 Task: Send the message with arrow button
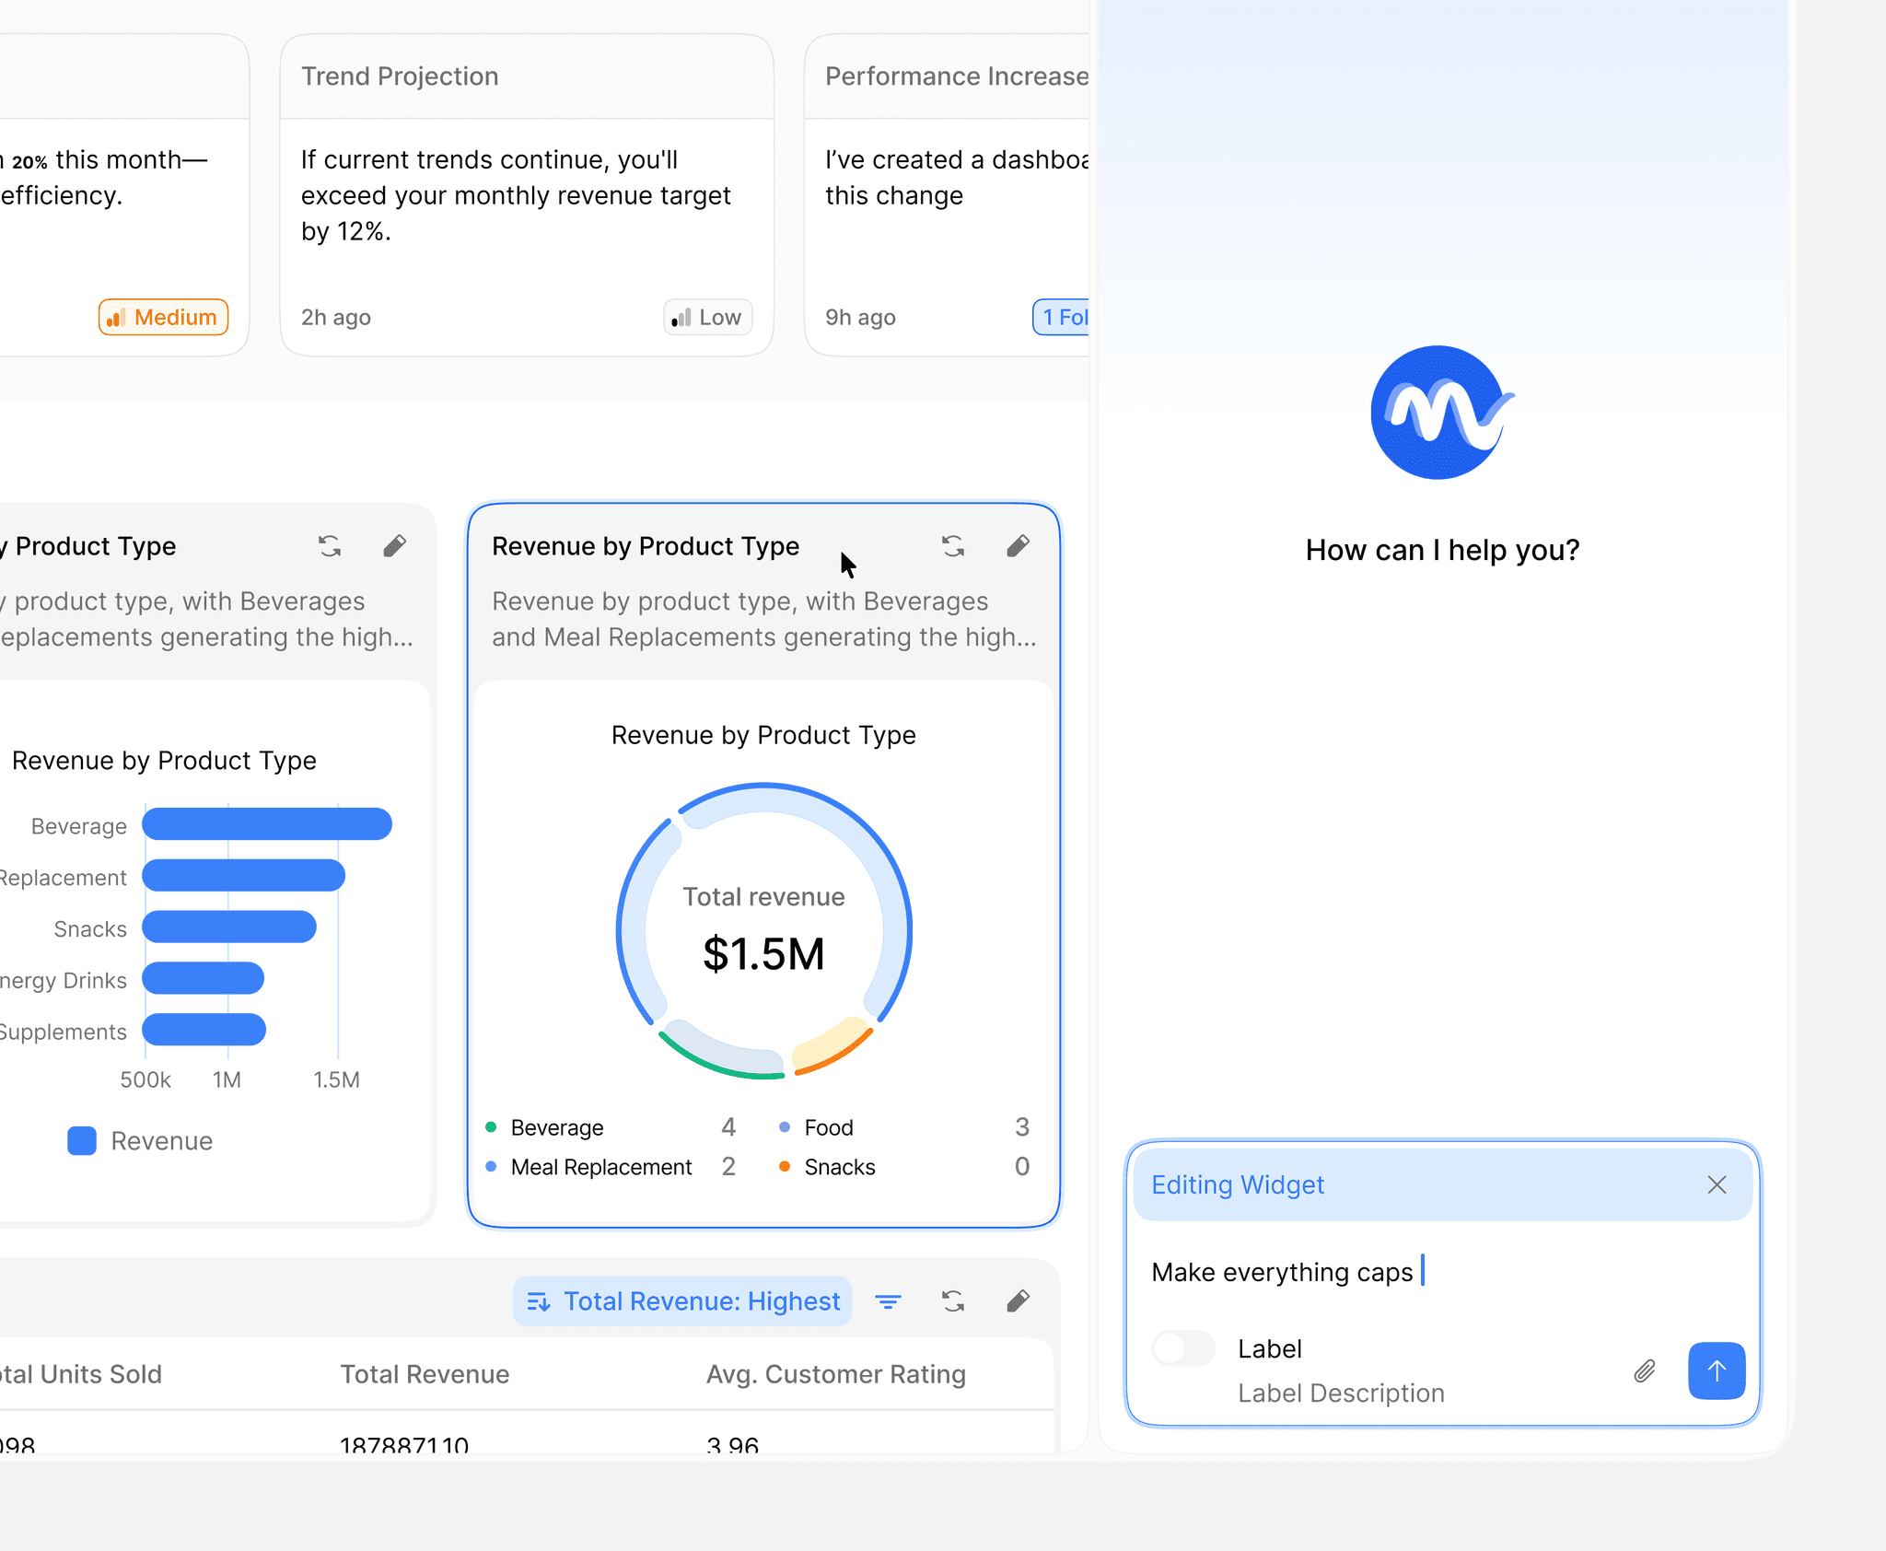[x=1716, y=1370]
